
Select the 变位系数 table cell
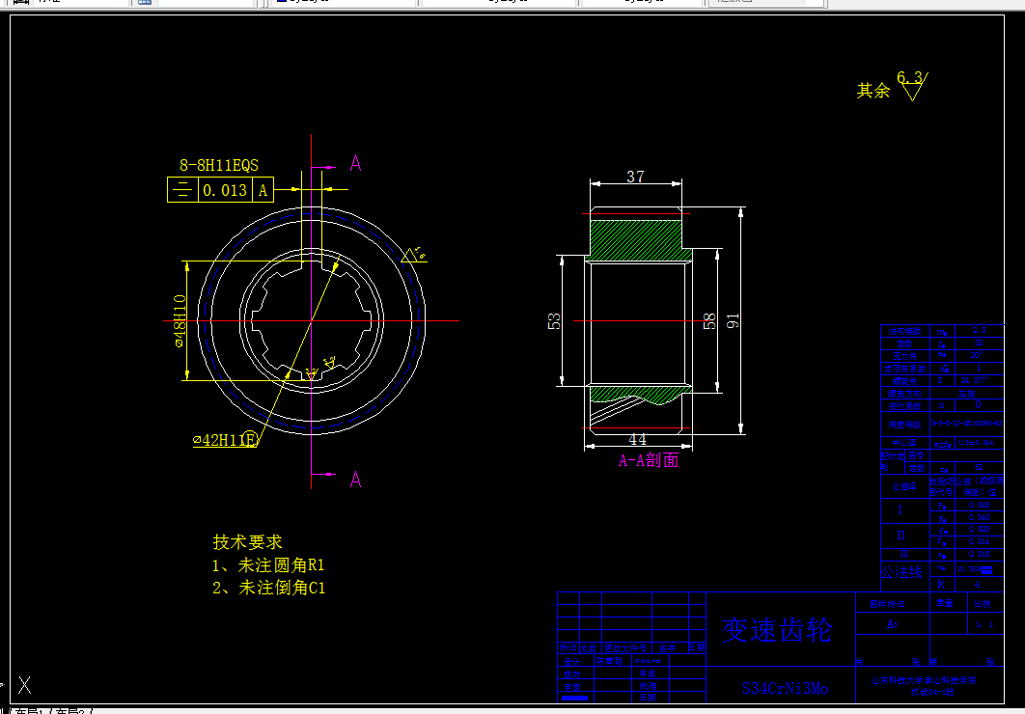pyautogui.click(x=904, y=405)
